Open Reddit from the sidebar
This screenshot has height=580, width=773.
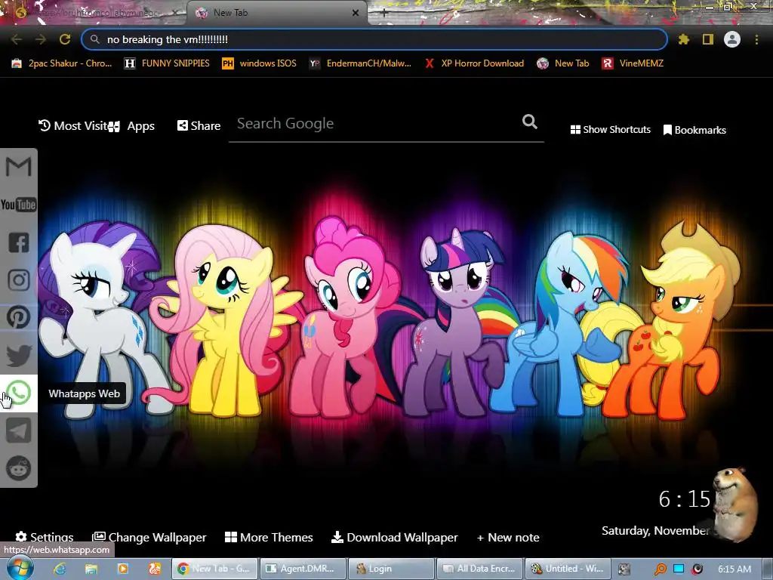pyautogui.click(x=19, y=468)
